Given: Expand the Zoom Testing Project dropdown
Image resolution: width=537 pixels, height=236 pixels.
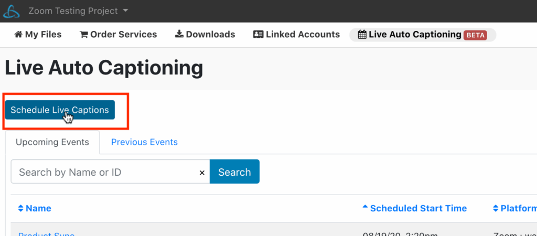Looking at the screenshot, I should point(125,10).
